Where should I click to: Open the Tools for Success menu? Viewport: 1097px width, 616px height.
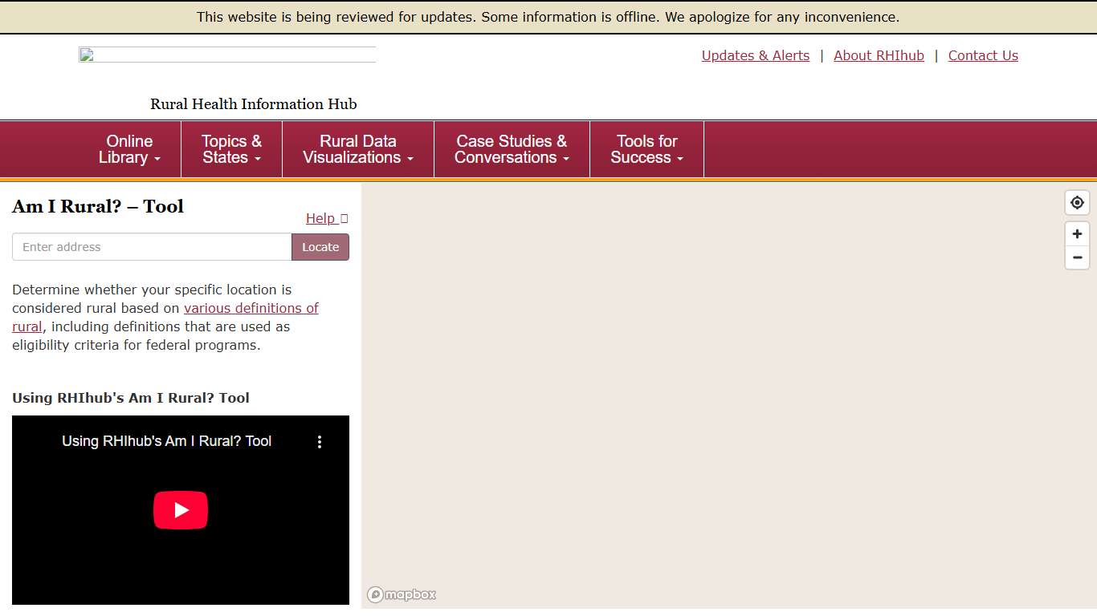646,149
